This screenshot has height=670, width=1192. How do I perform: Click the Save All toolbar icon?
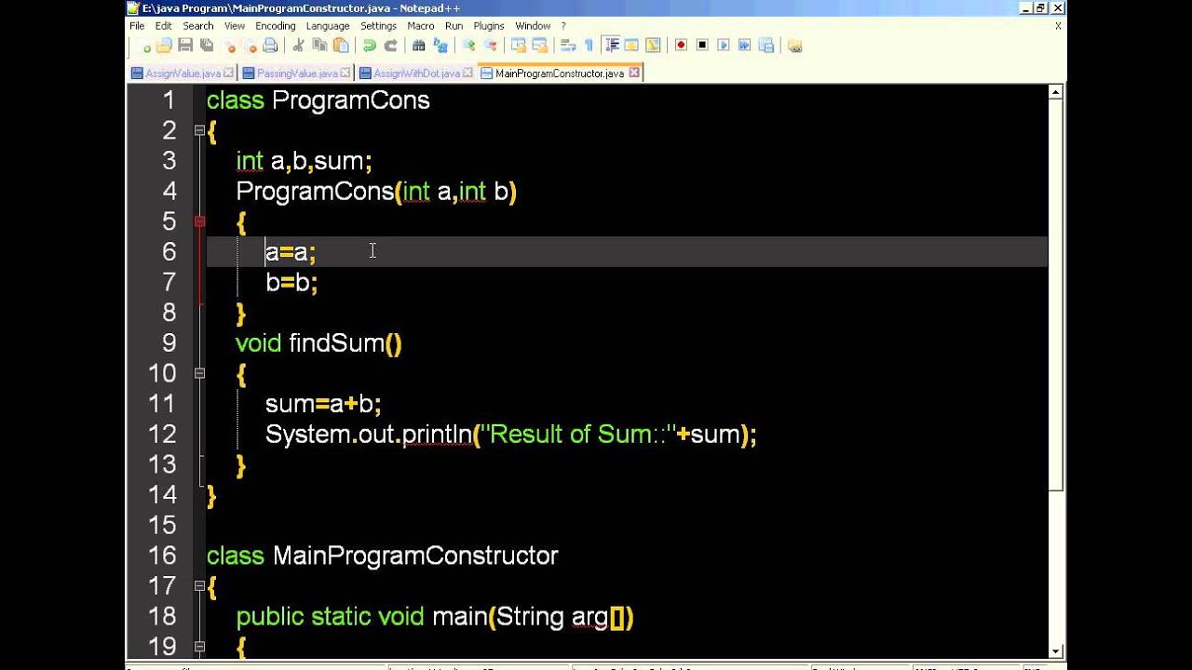(207, 46)
